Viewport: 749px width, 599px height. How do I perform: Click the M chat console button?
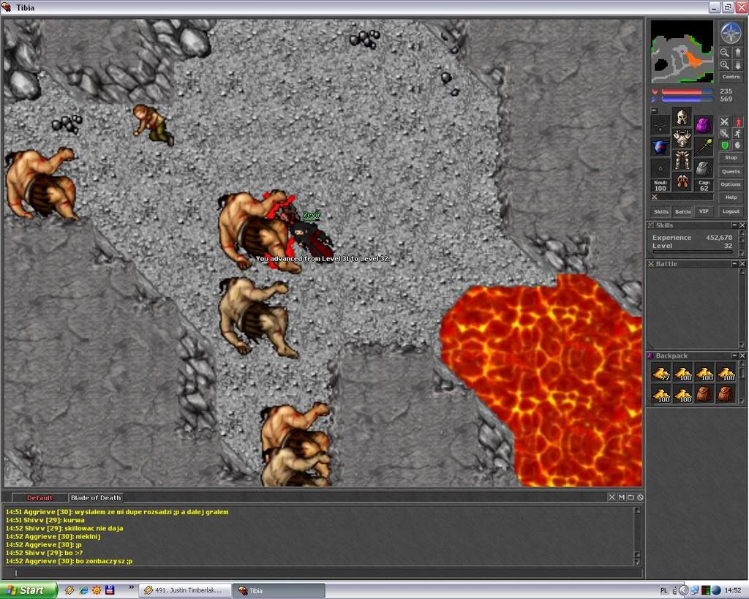tap(622, 497)
